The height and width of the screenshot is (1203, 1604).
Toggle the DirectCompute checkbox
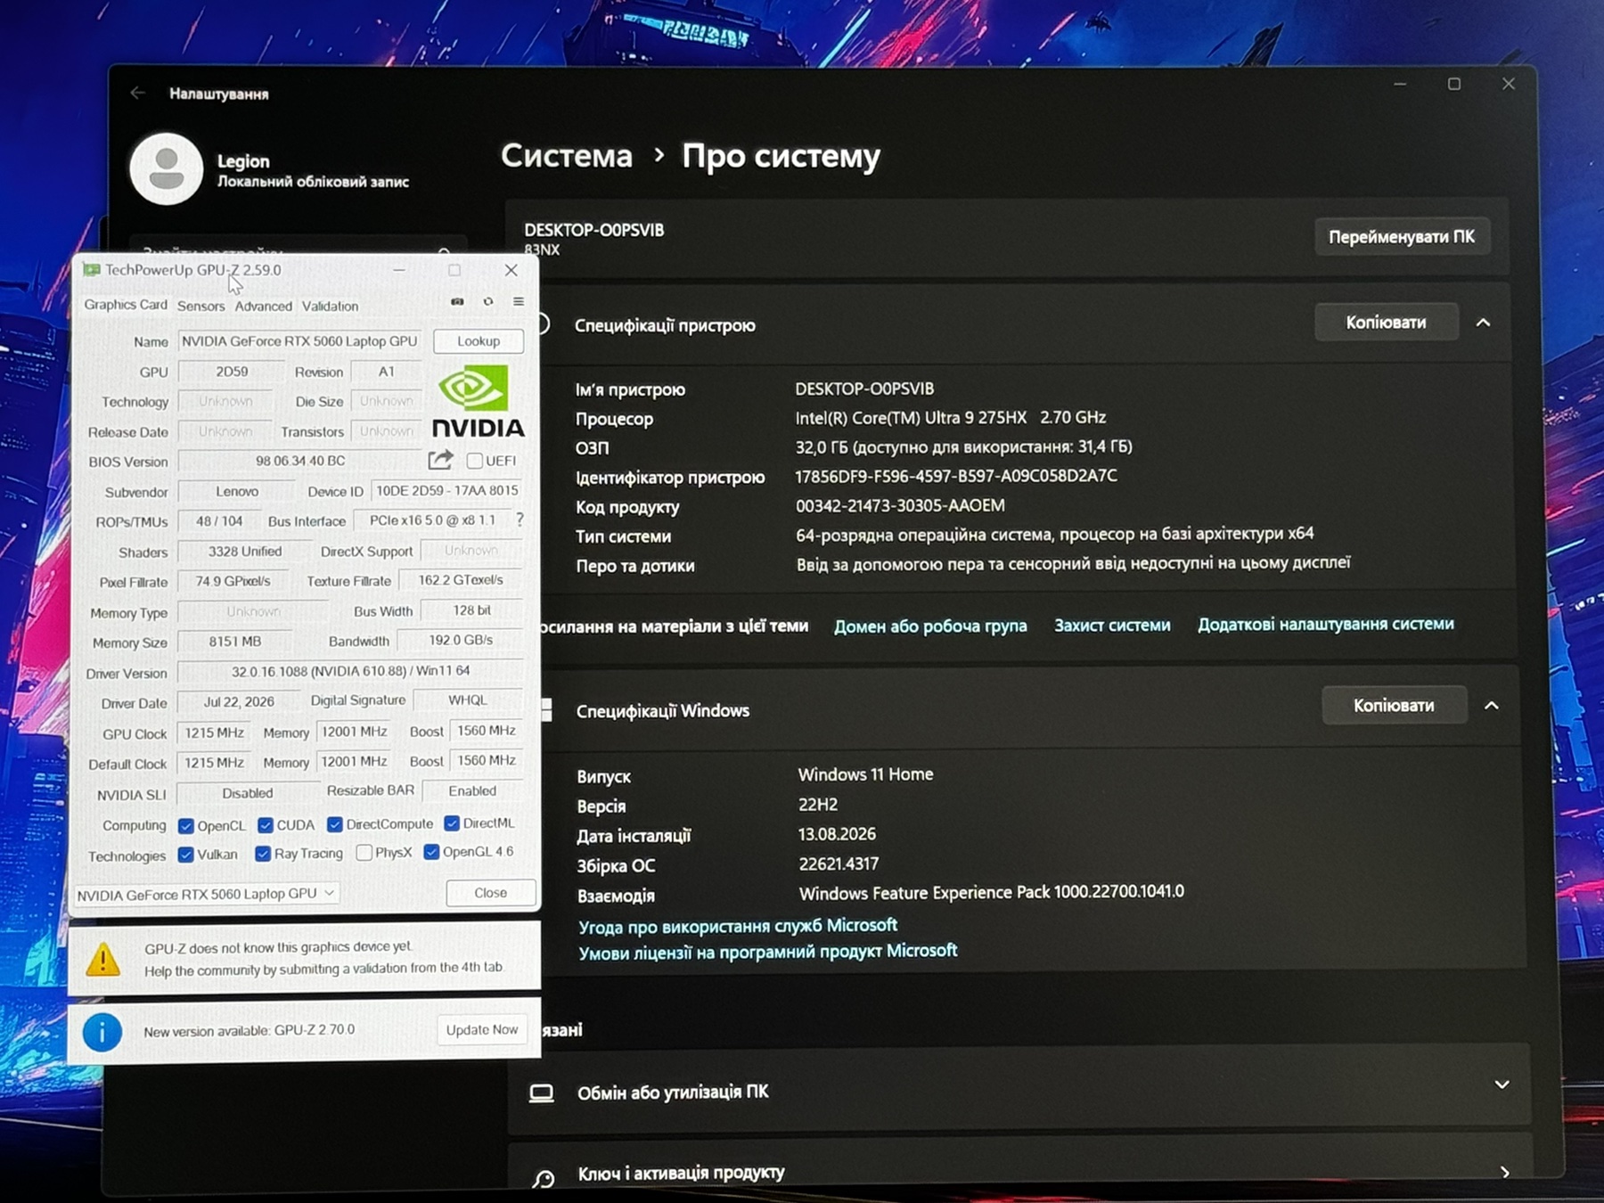coord(335,824)
